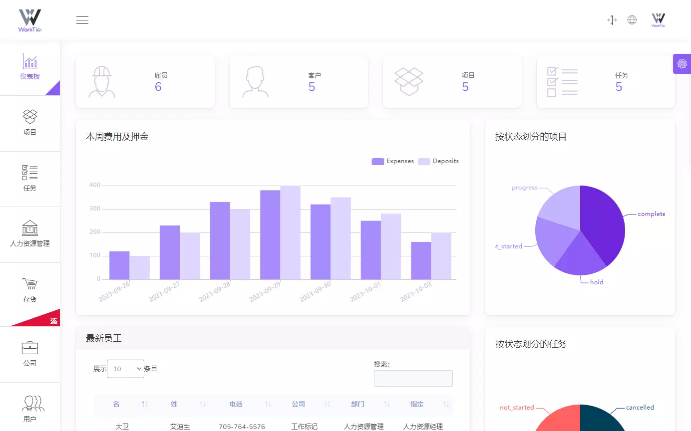
Task: Click the fullscreen arrows icon
Action: click(612, 20)
